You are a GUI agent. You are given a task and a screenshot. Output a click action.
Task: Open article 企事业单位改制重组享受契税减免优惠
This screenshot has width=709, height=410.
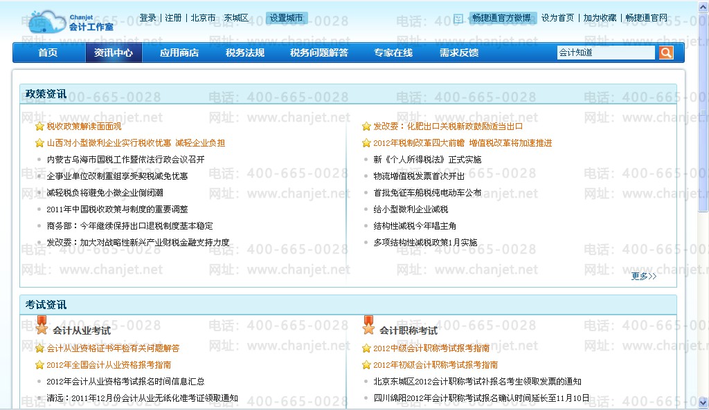tap(117, 176)
